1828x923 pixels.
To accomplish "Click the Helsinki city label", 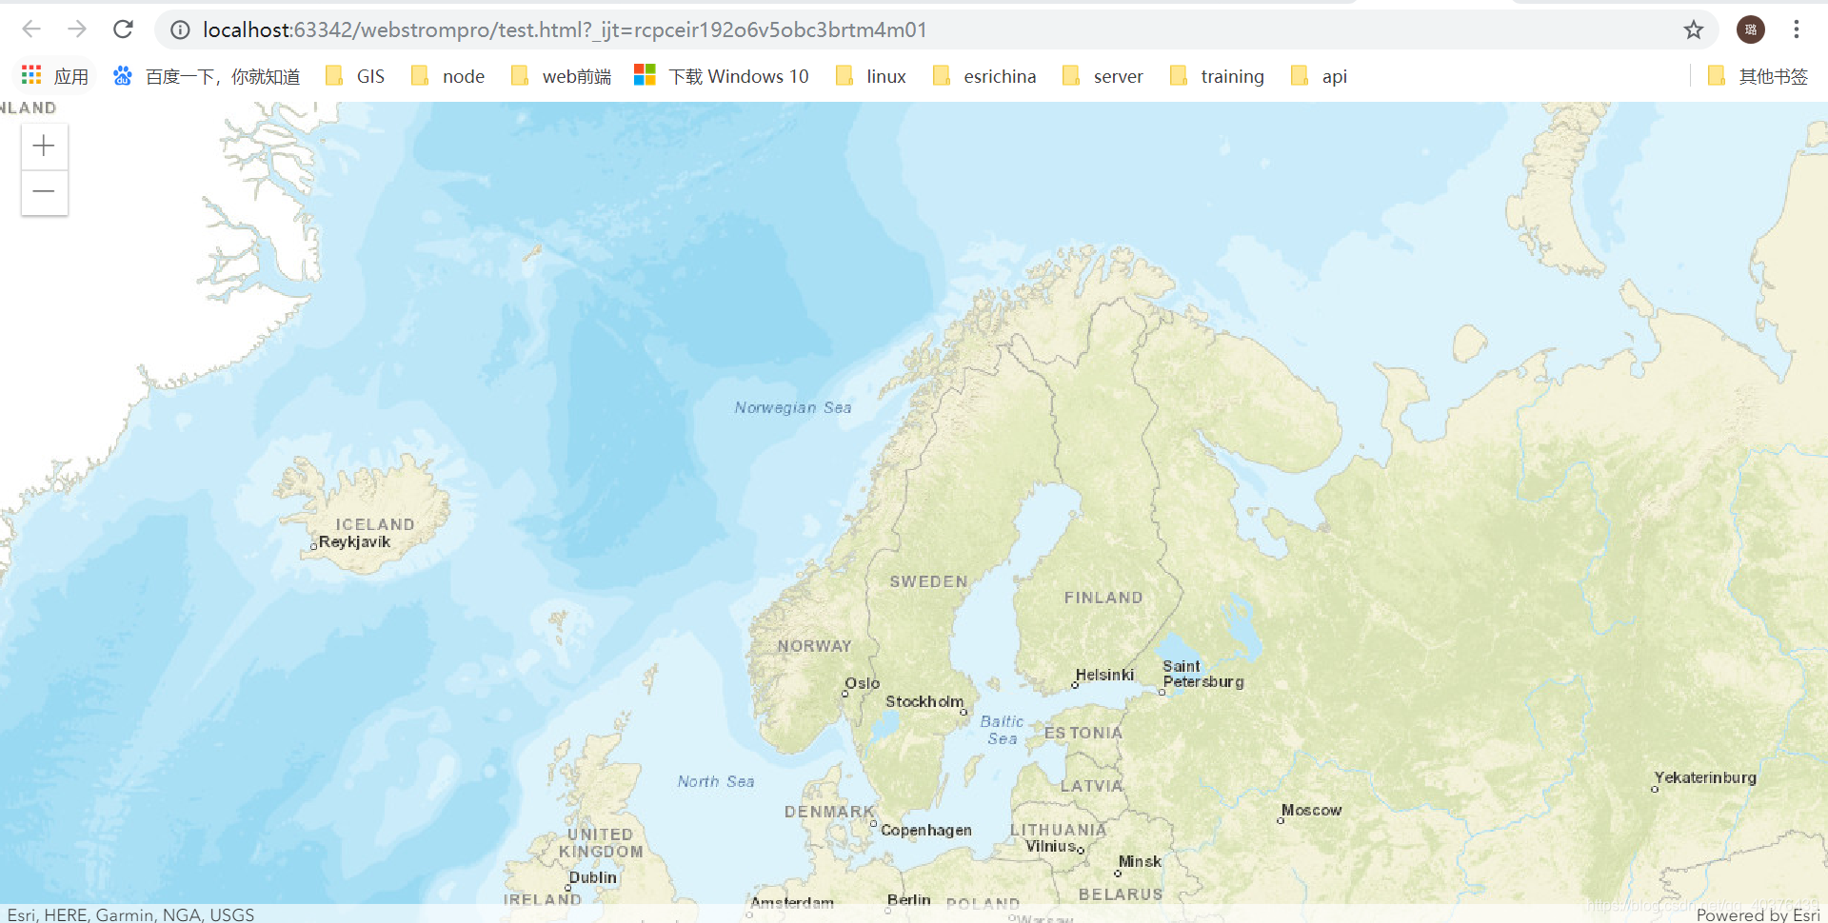I will point(1104,675).
